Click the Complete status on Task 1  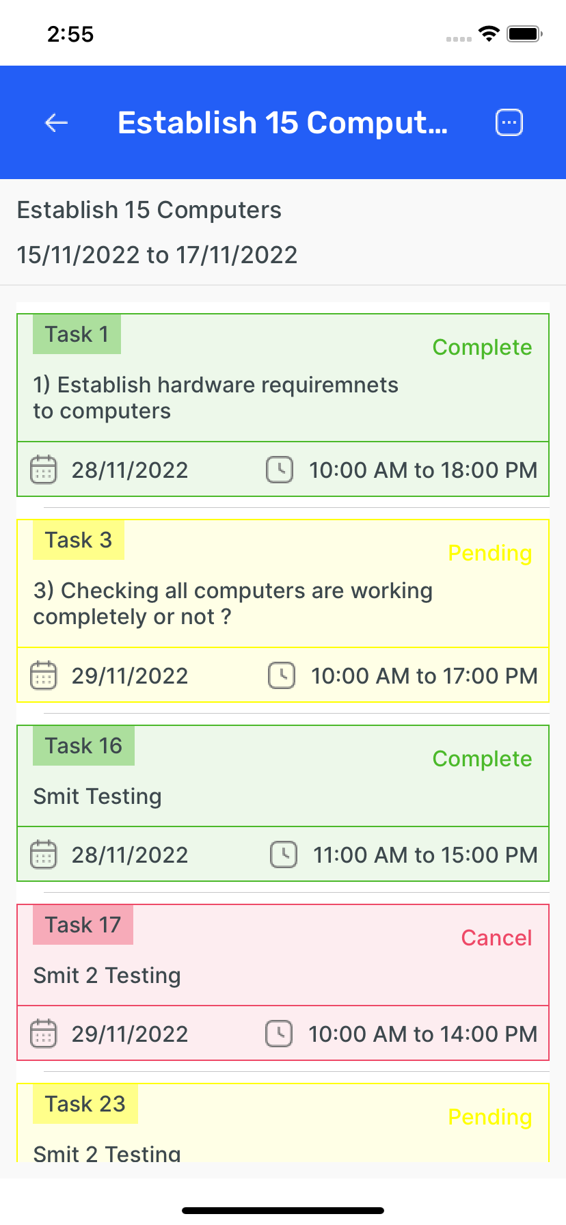(x=482, y=347)
